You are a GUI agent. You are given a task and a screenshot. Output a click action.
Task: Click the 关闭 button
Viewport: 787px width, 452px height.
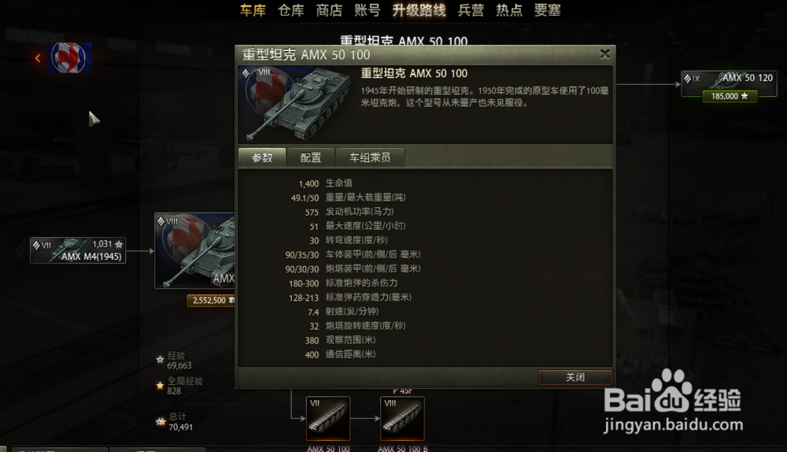575,377
